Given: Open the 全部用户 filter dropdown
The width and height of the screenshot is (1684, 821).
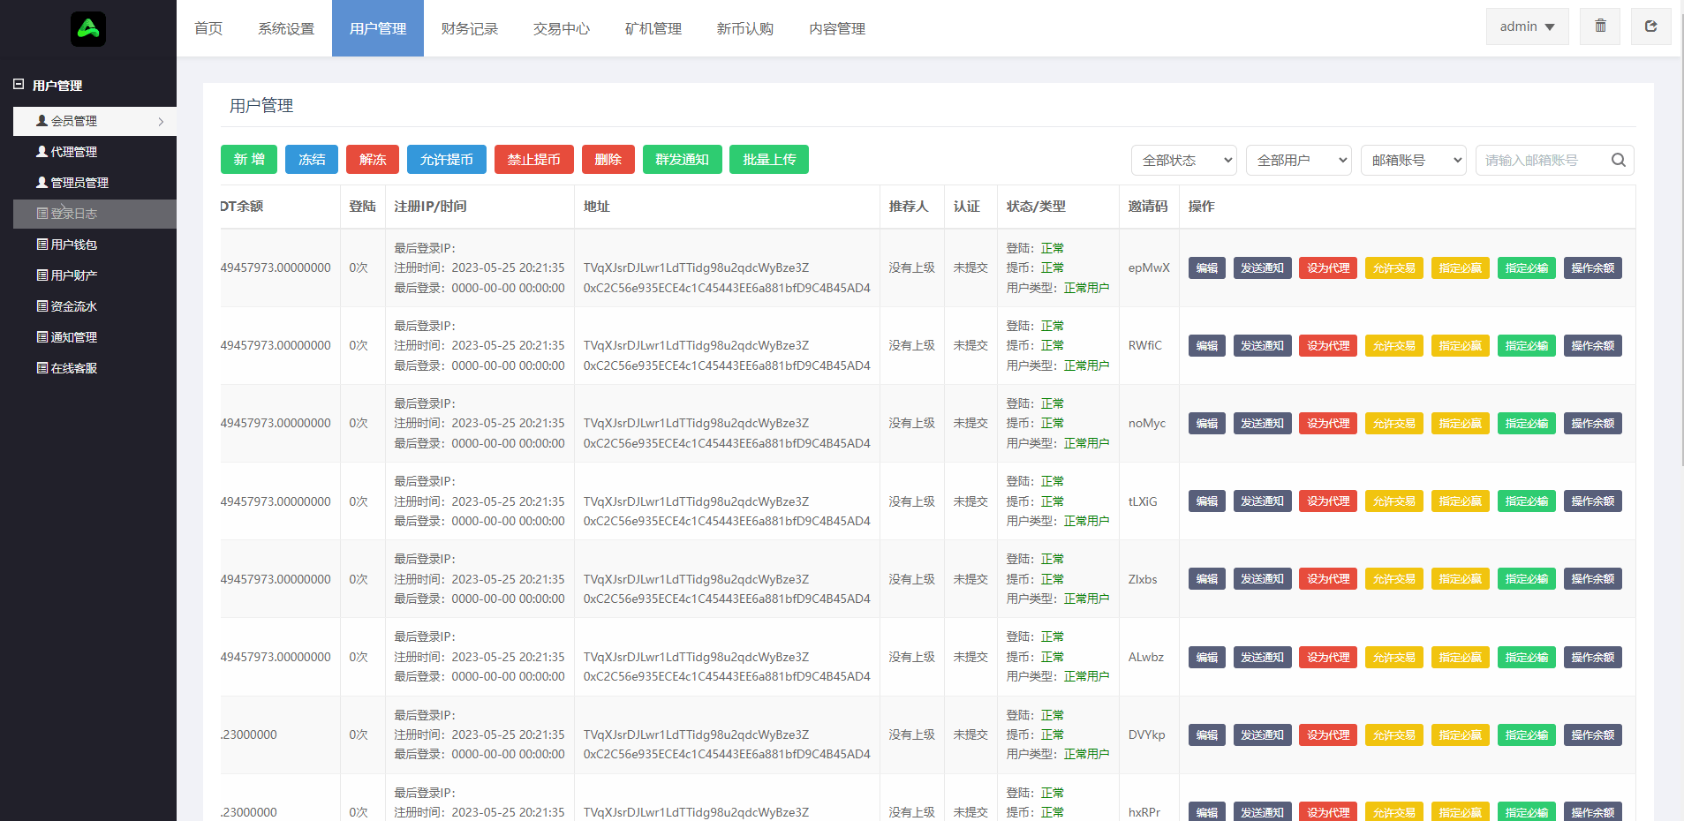Looking at the screenshot, I should pos(1298,160).
